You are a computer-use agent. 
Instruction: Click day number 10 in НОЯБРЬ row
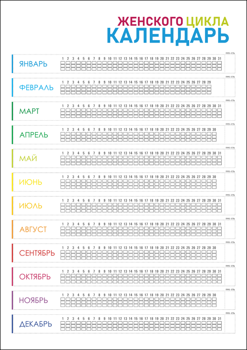(110, 295)
